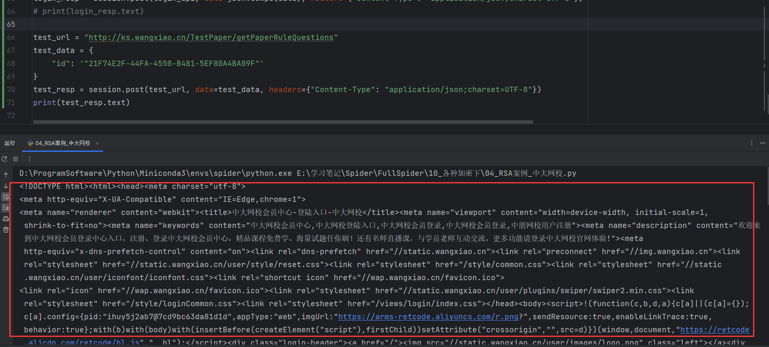The height and width of the screenshot is (347, 769).
Task: Click the commented print(login_resp.text) line
Action: click(88, 11)
